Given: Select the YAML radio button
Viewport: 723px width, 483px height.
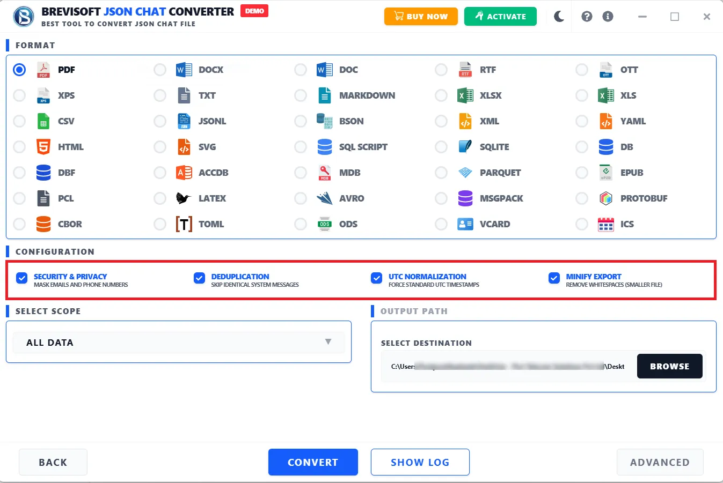Looking at the screenshot, I should click(x=582, y=121).
